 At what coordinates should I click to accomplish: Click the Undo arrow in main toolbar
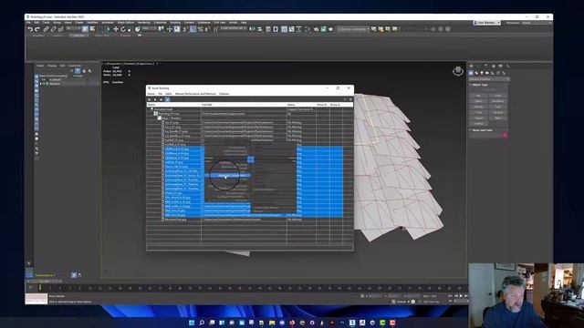(30, 29)
